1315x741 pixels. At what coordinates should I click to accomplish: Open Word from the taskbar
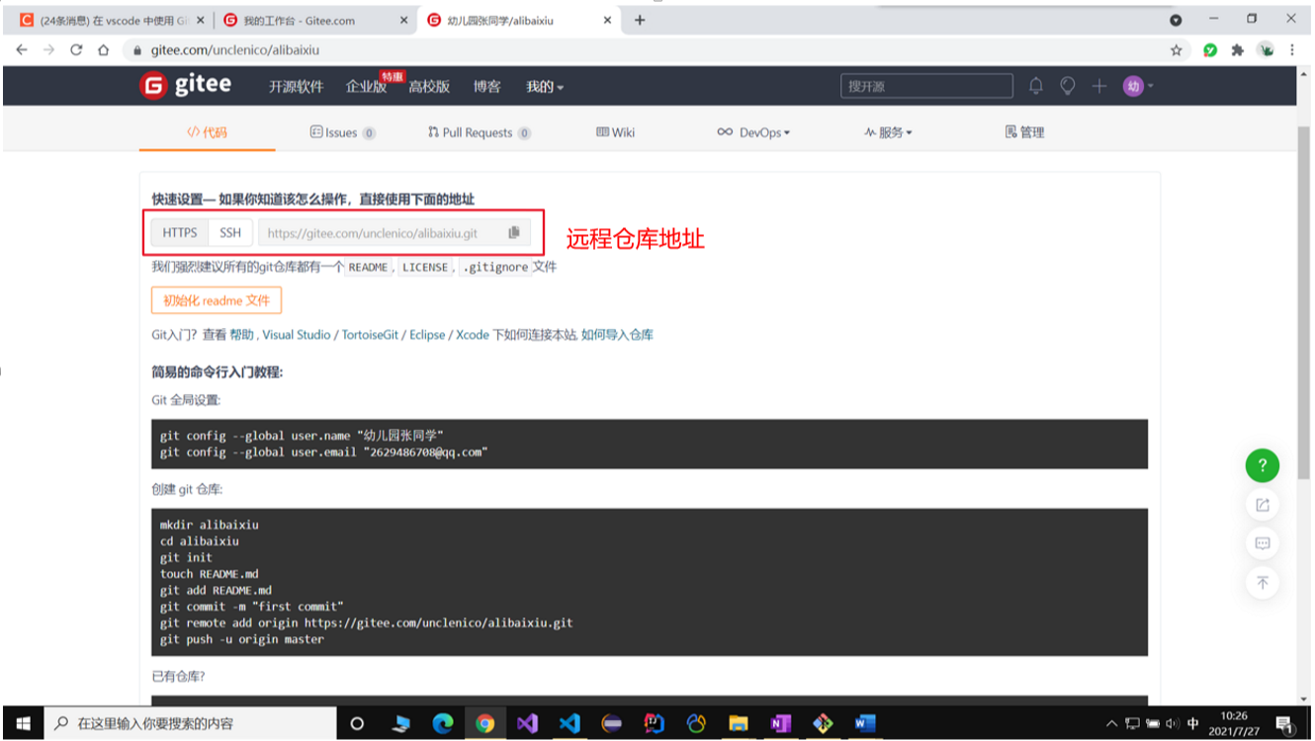pos(865,723)
